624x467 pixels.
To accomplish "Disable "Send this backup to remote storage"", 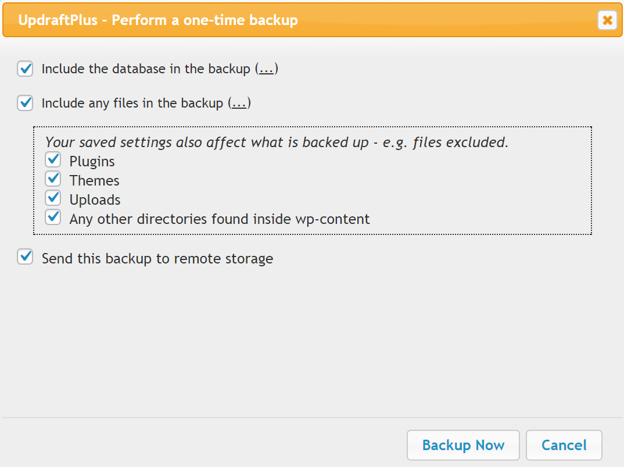I will click(25, 256).
